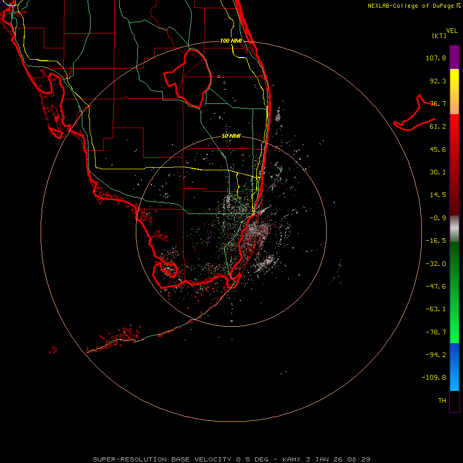Click the TH legend label
463x463 pixels.
coord(442,401)
